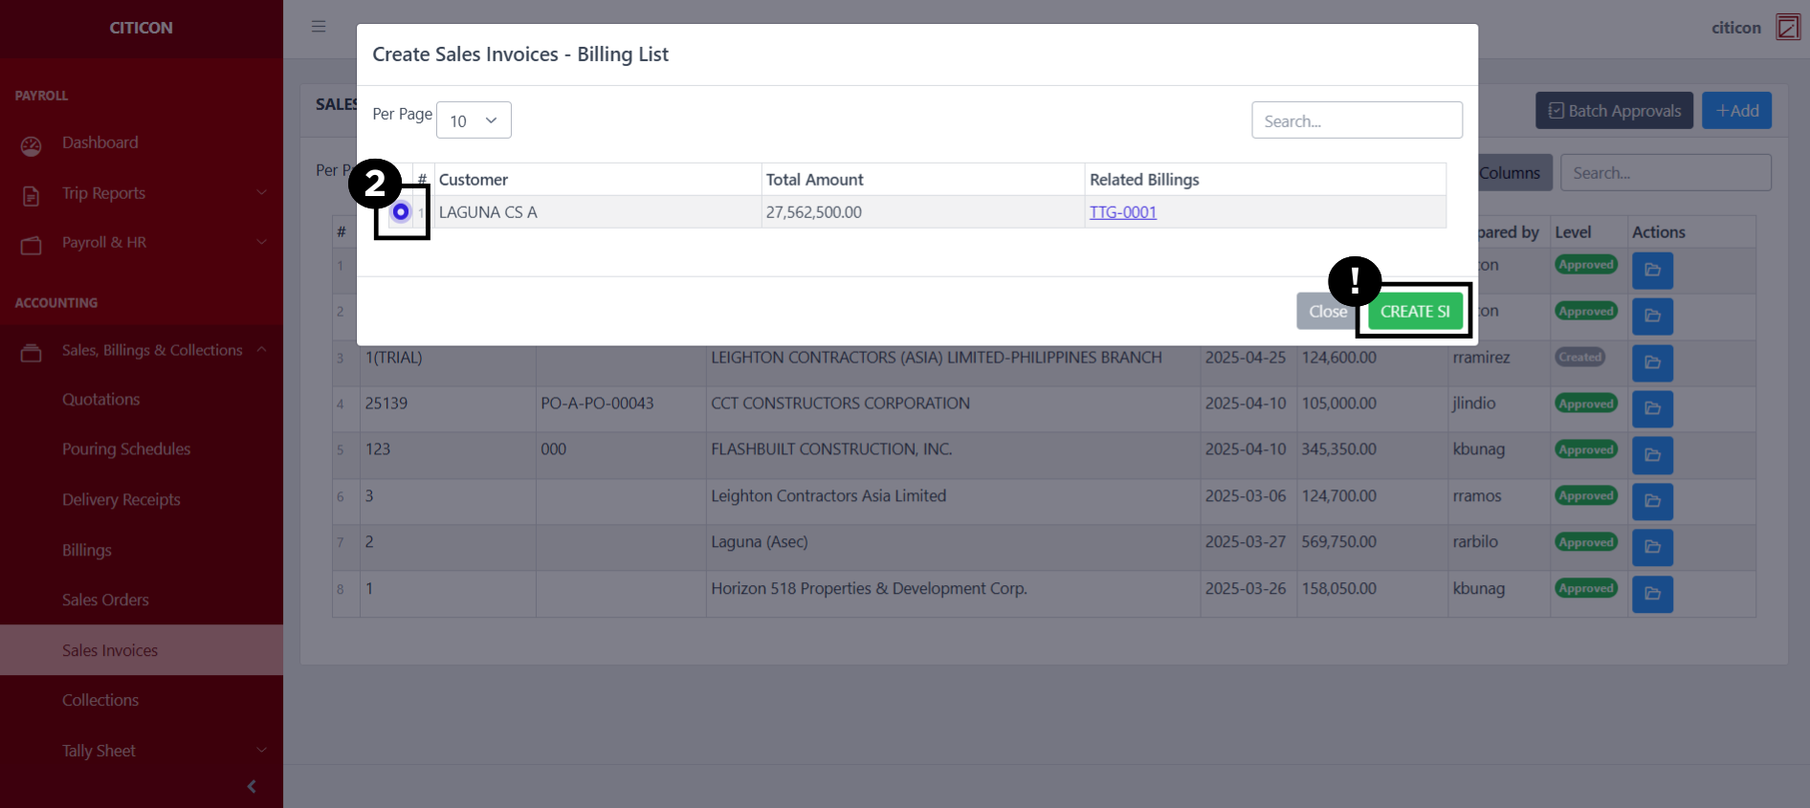Image resolution: width=1810 pixels, height=808 pixels.
Task: Expand the Tally Sheet chevron
Action: pos(261,751)
